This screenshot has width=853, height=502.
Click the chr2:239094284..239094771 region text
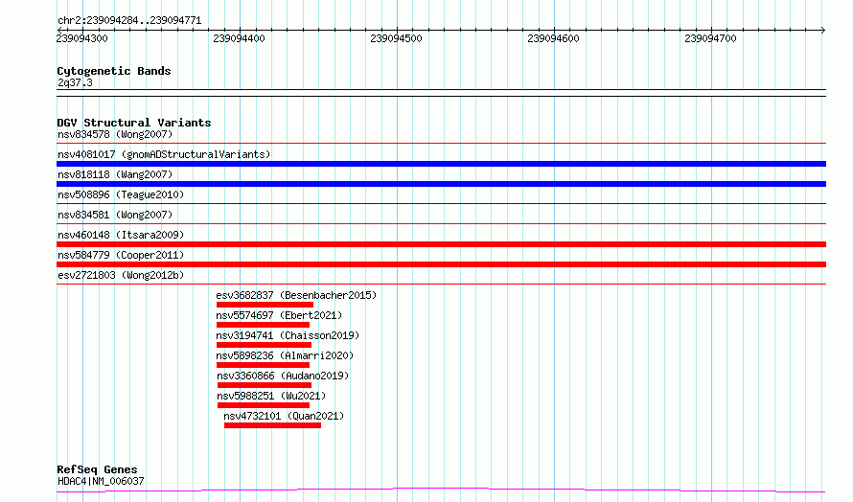coord(129,21)
